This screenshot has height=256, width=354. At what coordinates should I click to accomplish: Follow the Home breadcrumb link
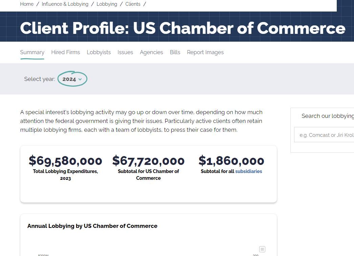[27, 4]
